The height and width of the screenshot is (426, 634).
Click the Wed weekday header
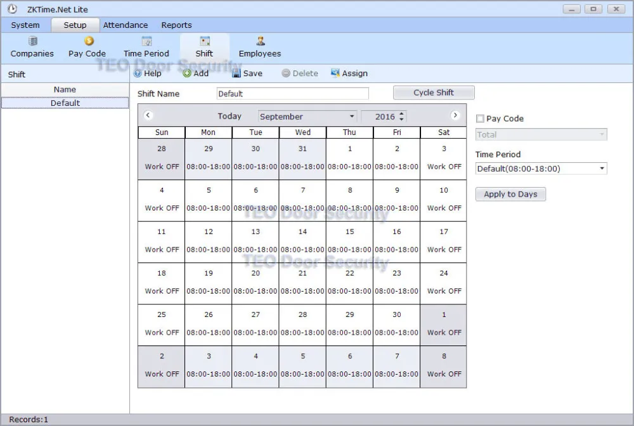[303, 132]
